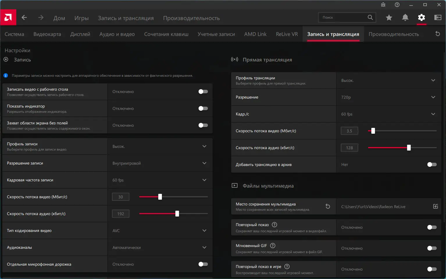
Task: Open the Сочетания клавиш tab
Action: click(166, 34)
